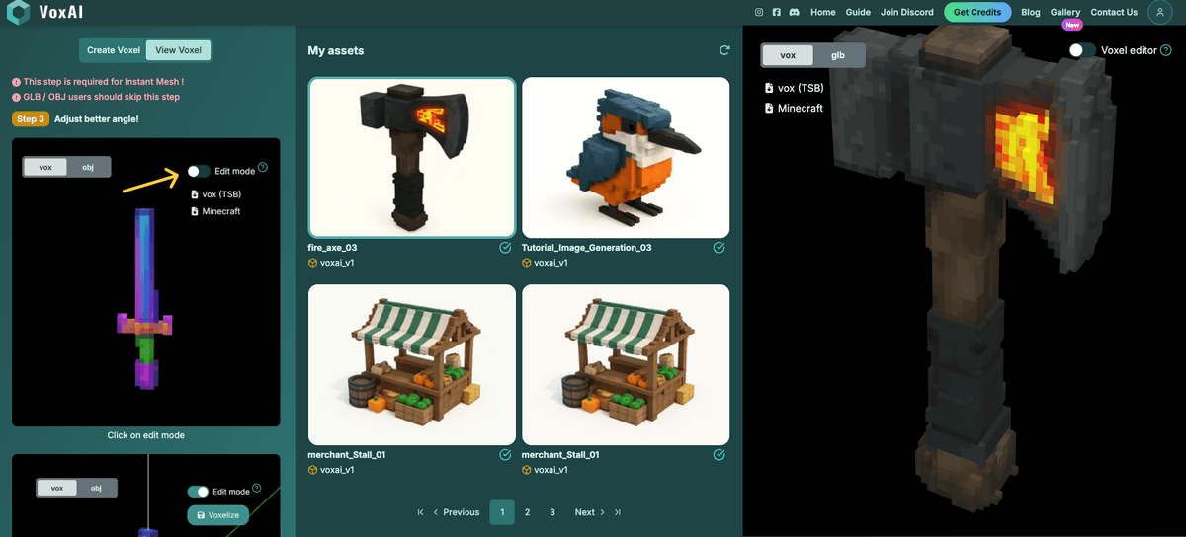Go to Next page of assets
The width and height of the screenshot is (1186, 537).
(590, 512)
